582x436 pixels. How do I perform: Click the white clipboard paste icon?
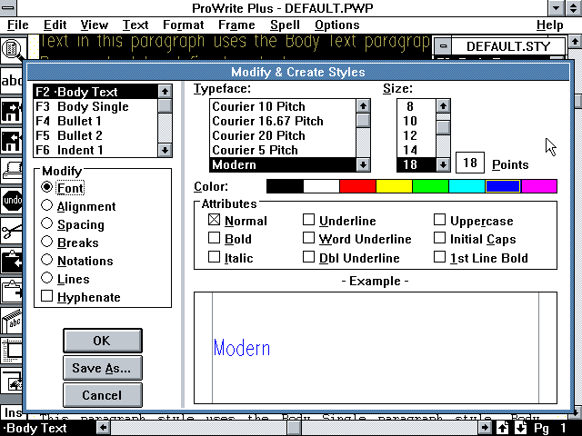11,291
